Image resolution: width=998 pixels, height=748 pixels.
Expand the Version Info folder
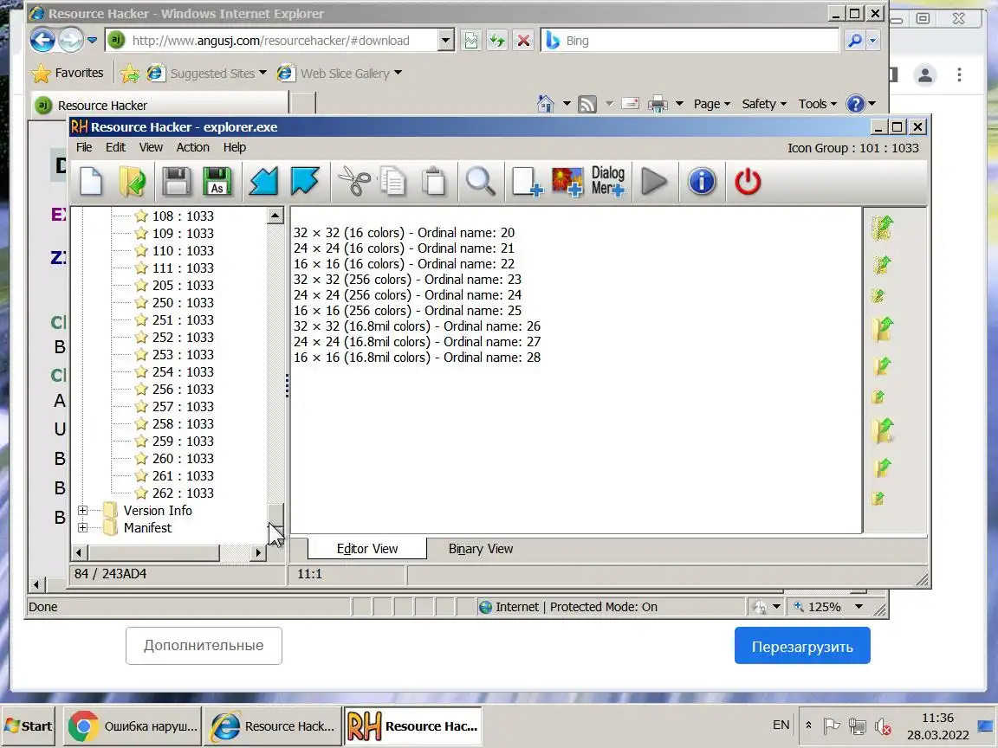(82, 510)
